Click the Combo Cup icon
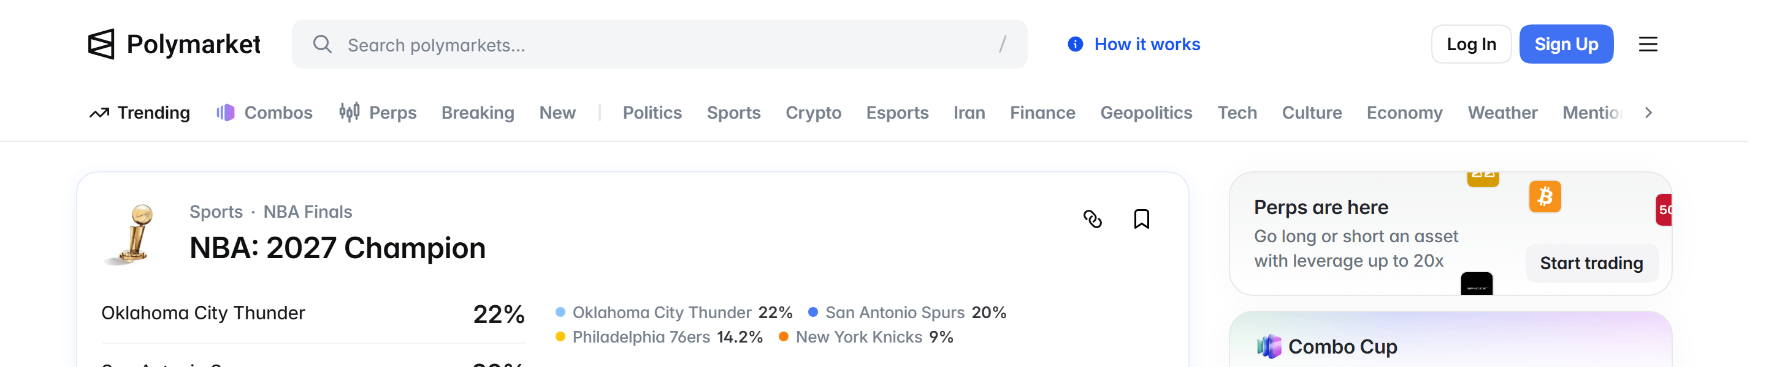 click(1268, 346)
